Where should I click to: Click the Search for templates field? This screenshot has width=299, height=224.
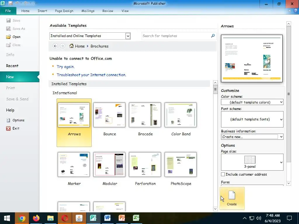pos(176,36)
